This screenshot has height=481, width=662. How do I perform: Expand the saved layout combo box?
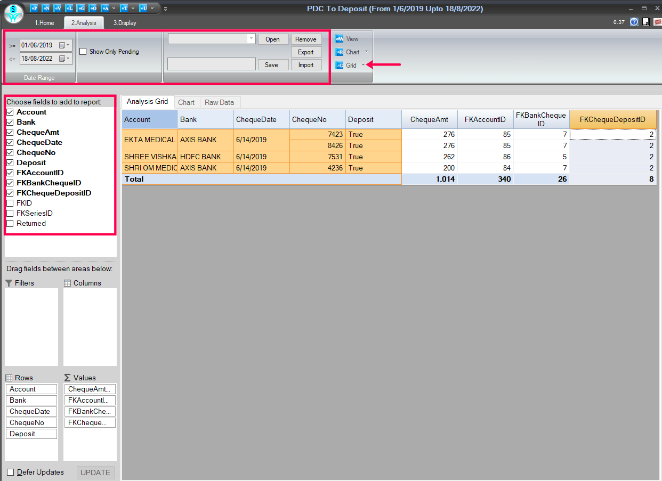click(x=251, y=39)
